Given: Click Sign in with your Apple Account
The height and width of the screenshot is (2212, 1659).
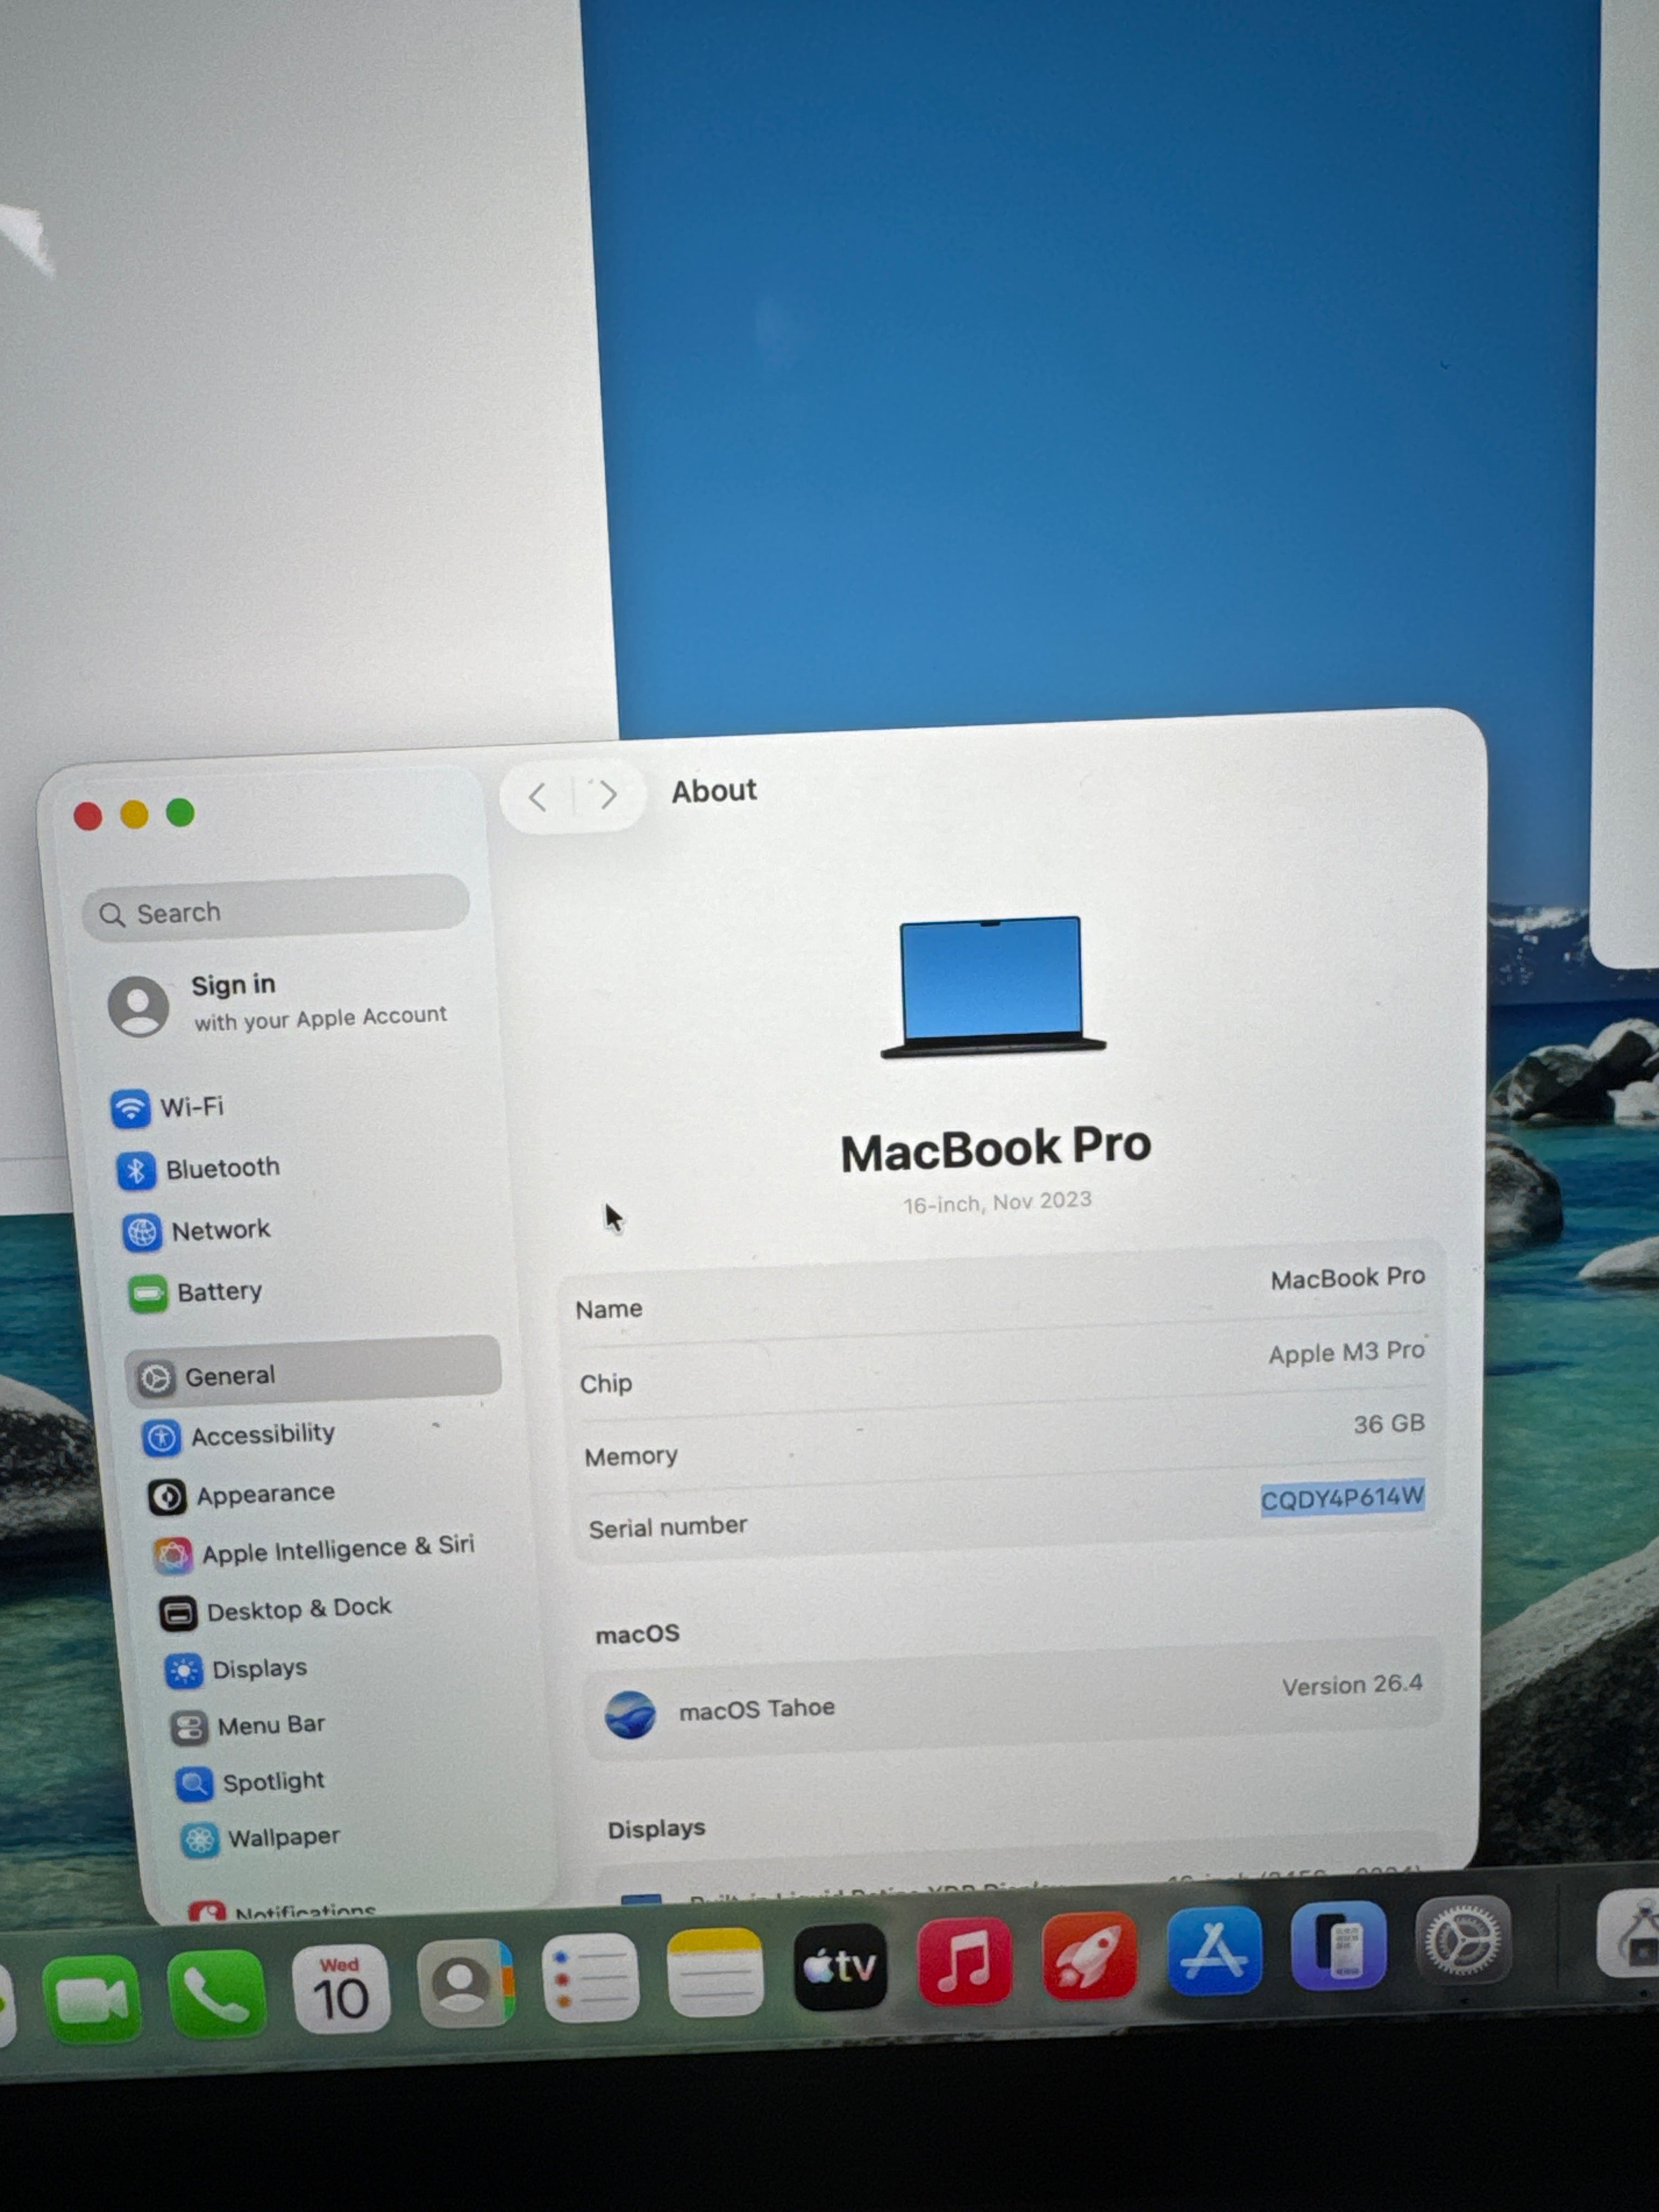Looking at the screenshot, I should [279, 1003].
